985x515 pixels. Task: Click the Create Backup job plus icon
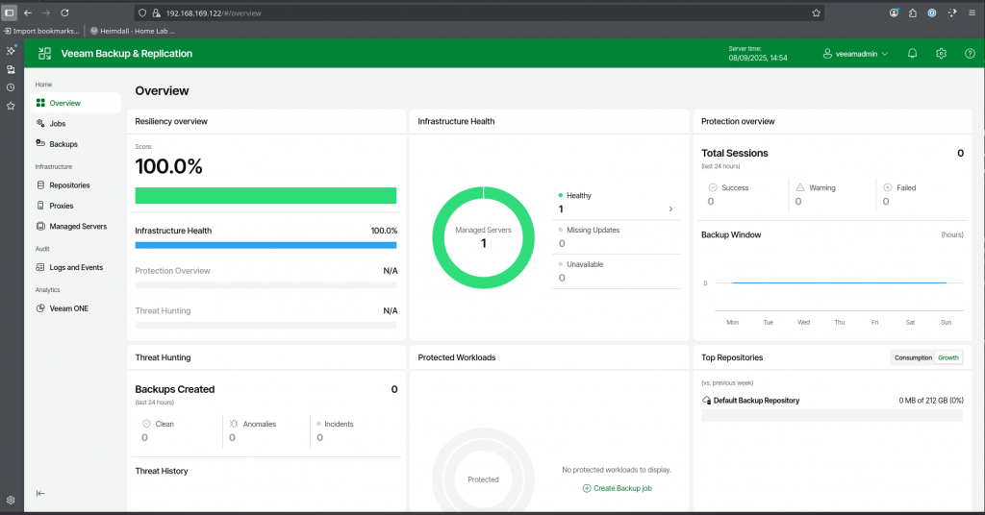587,488
